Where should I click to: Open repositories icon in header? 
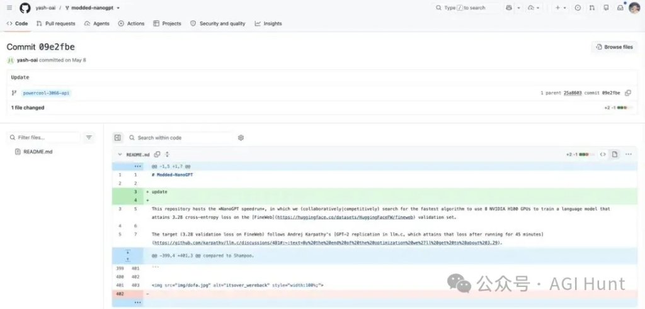click(606, 8)
